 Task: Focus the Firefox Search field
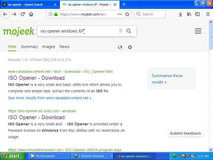[150, 14]
